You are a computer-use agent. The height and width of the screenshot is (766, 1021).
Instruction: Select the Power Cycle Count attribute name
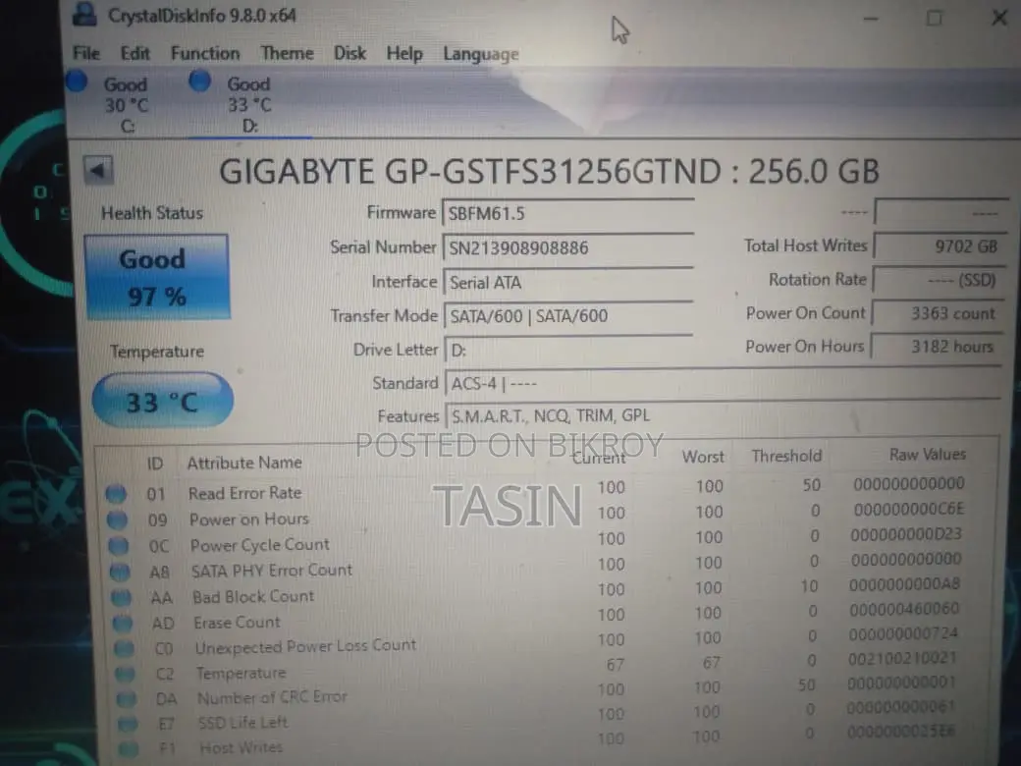(260, 544)
